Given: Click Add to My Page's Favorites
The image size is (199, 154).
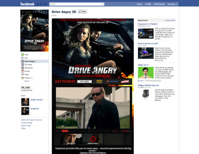Looking at the screenshot, I should [x=31, y=120].
